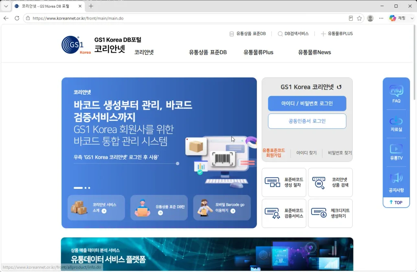The width and height of the screenshot is (417, 272).
Task: Open Copilot 채팅 button
Action: coord(397,18)
